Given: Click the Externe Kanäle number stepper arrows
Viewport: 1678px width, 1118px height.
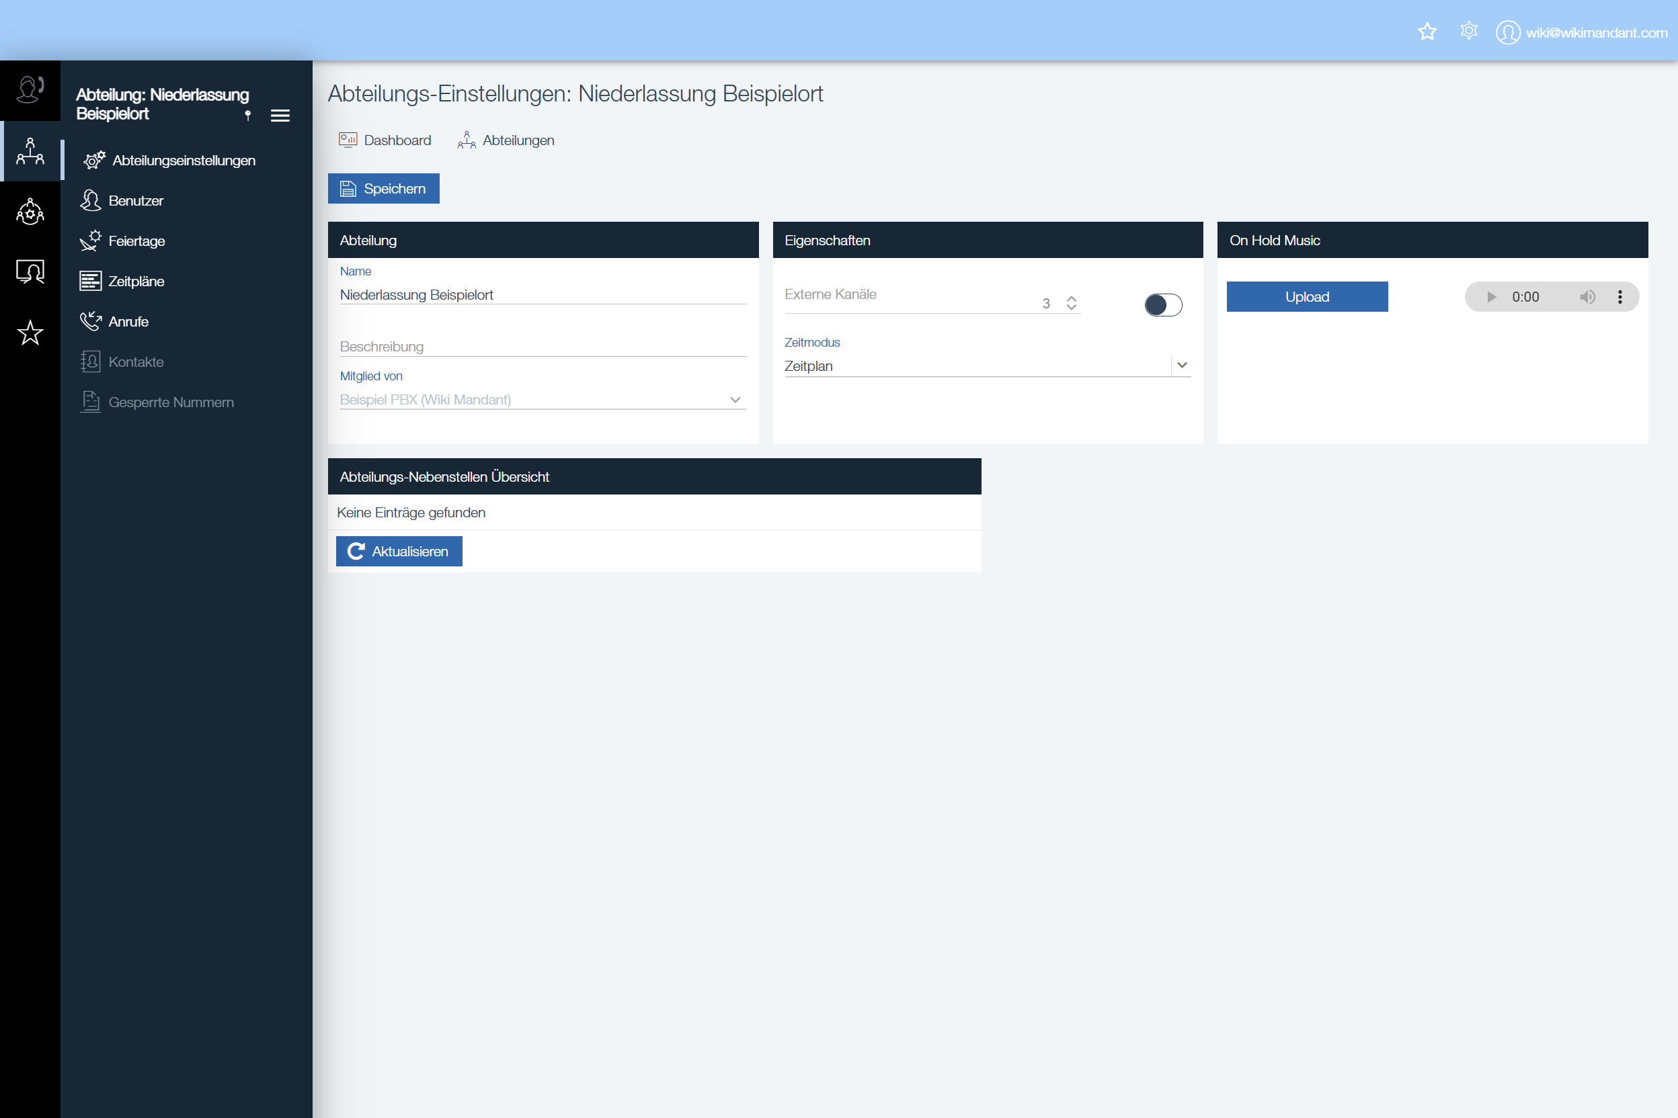Looking at the screenshot, I should [x=1071, y=303].
